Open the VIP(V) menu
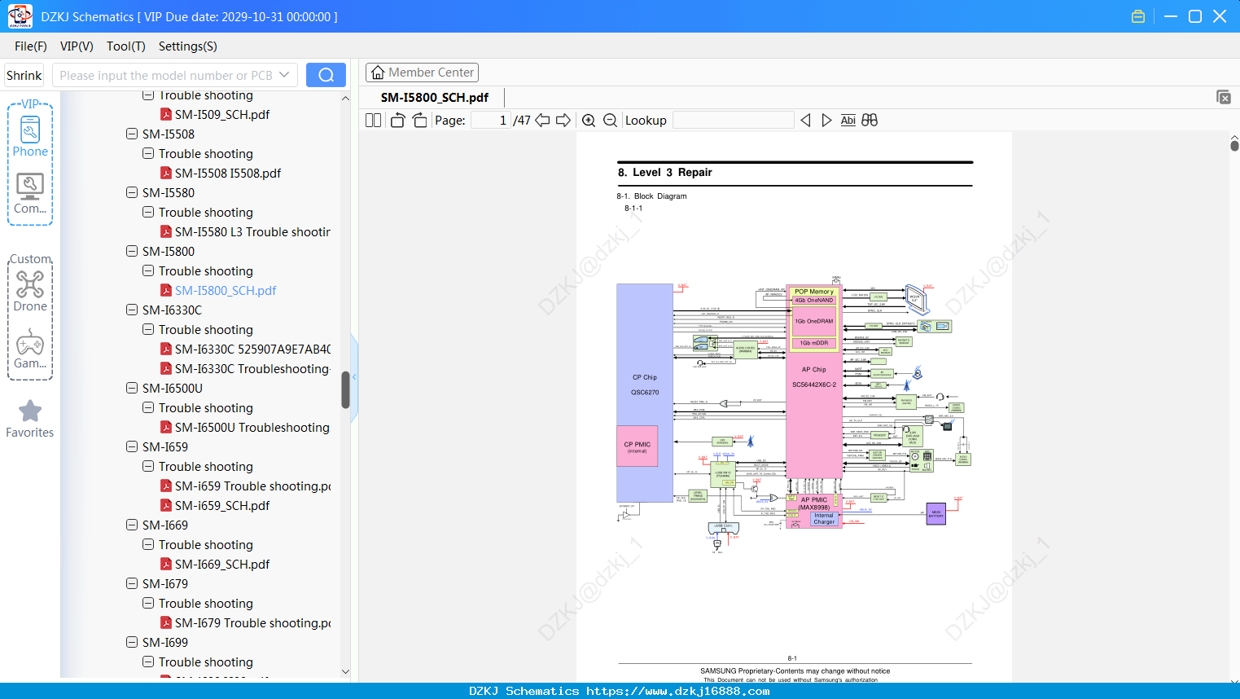The image size is (1240, 699). click(x=77, y=46)
